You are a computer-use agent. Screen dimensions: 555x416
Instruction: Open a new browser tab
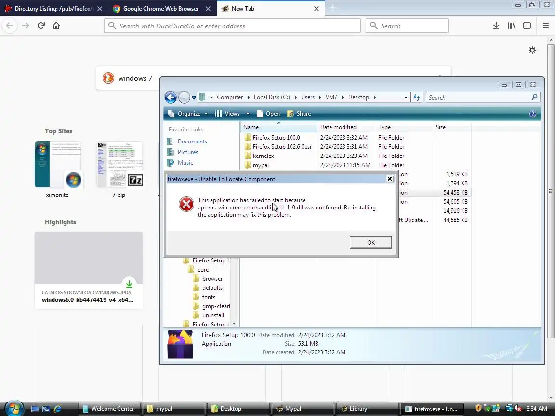point(333,8)
